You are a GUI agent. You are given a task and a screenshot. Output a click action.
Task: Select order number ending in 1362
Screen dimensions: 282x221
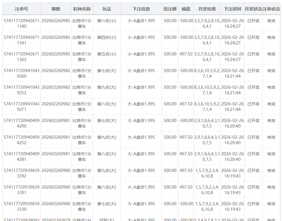tap(22, 57)
